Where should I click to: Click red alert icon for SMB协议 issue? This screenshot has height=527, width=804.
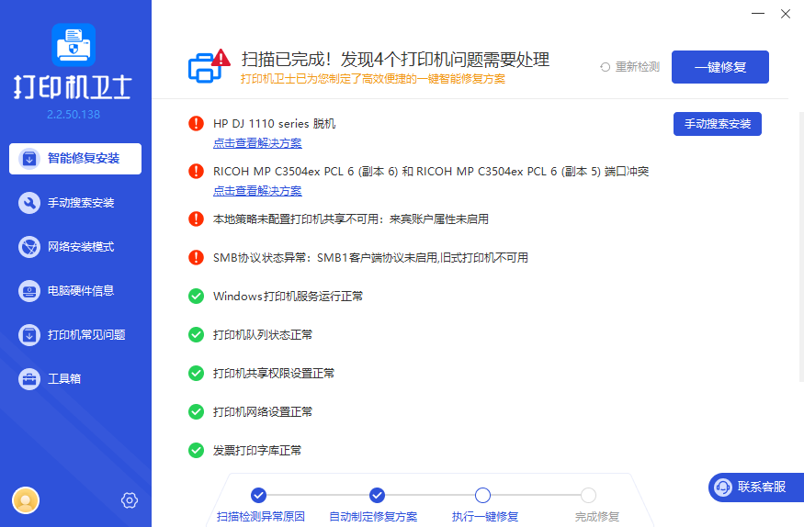coord(196,257)
